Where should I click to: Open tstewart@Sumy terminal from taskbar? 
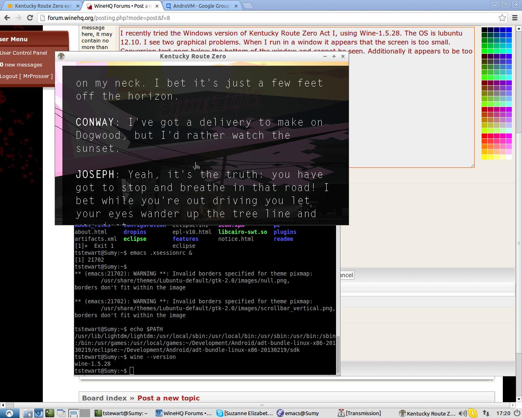pos(122,413)
